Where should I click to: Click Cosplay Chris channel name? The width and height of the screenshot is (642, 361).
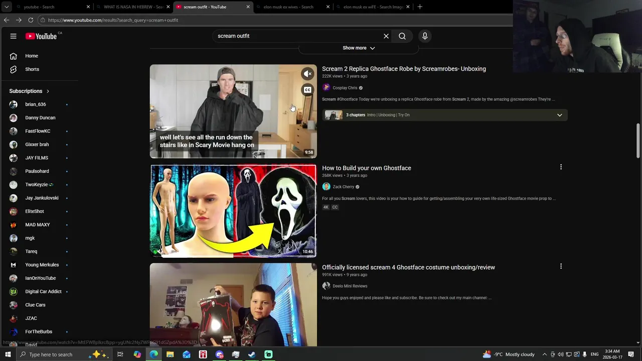pyautogui.click(x=345, y=88)
